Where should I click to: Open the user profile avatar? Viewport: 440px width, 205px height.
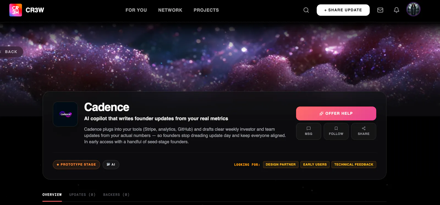click(413, 9)
